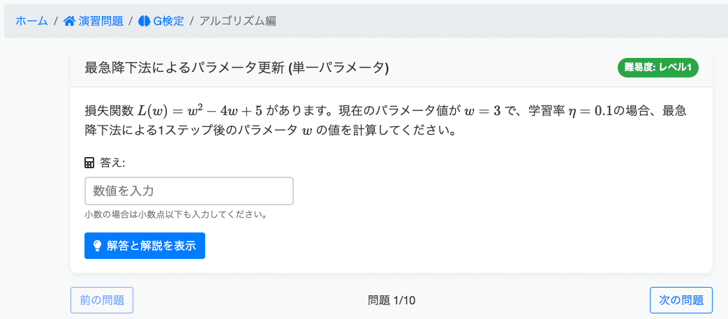
Task: Click the 問題 1/10 progress counter
Action: pyautogui.click(x=392, y=300)
